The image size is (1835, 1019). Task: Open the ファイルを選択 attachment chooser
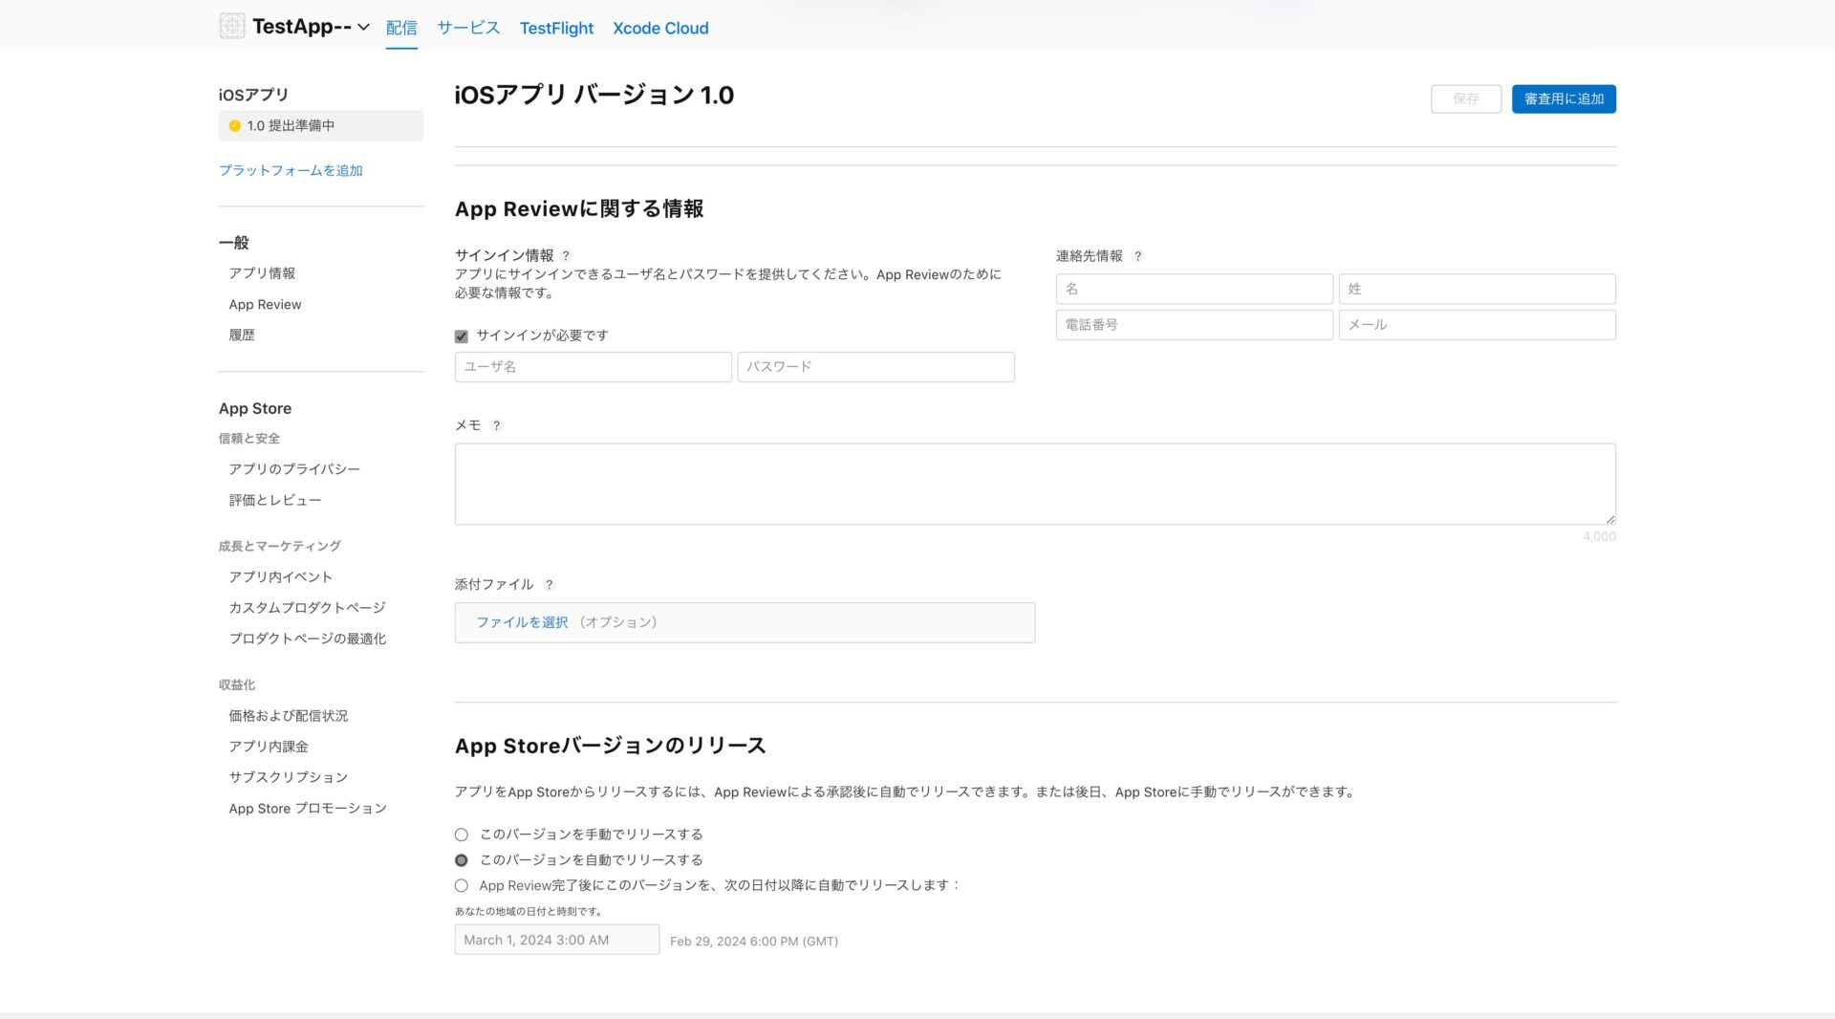522,622
